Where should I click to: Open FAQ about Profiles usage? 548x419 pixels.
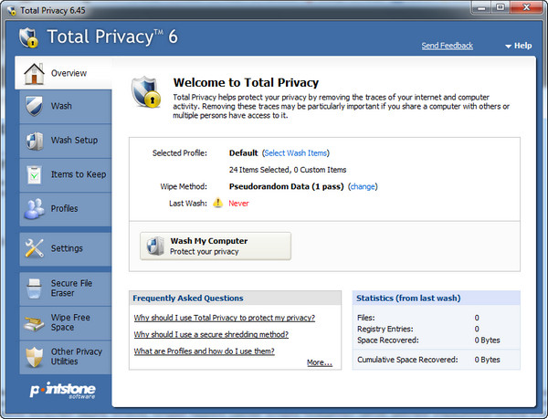[x=204, y=351]
